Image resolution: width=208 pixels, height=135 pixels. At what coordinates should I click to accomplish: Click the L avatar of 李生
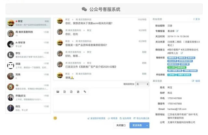click(11, 55)
